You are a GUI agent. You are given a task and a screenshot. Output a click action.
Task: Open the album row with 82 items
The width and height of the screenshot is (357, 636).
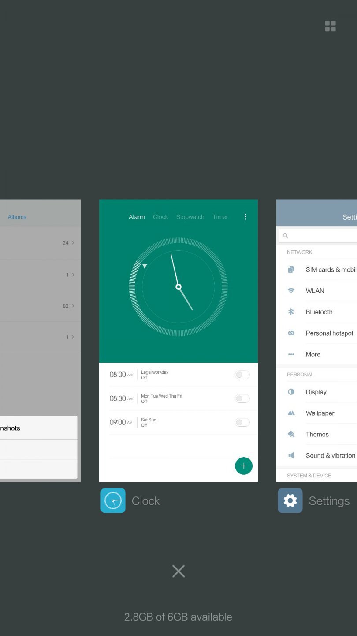coord(40,306)
